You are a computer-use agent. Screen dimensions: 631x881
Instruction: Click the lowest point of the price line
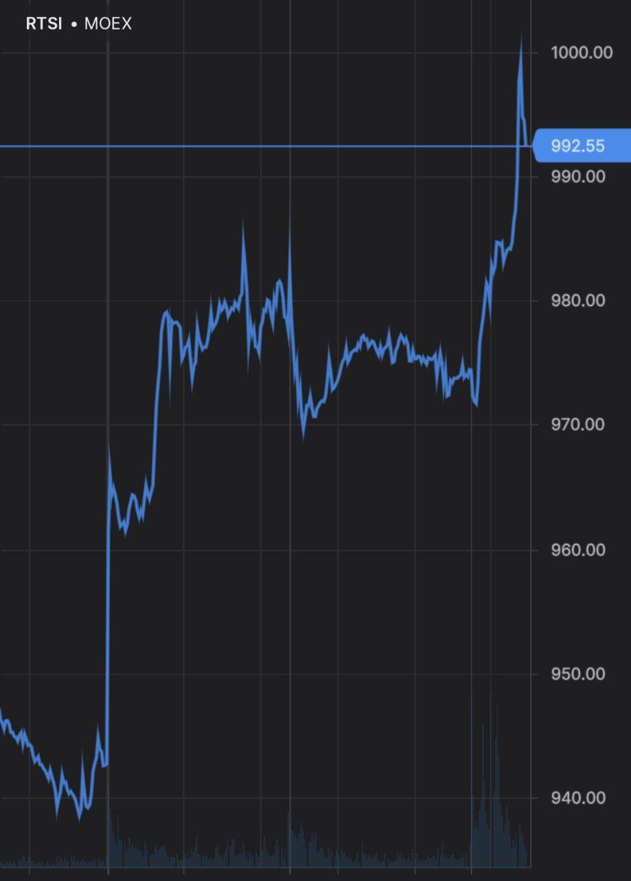click(79, 818)
